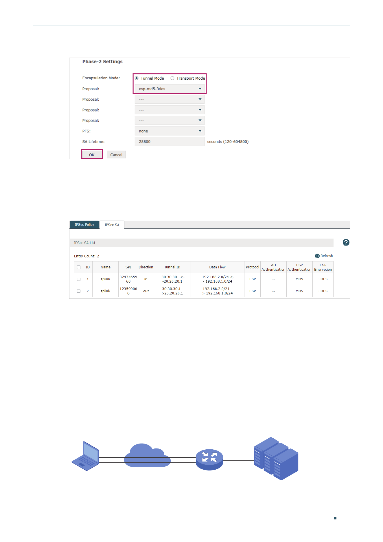Click the ESP Encryption column header

[323, 267]
